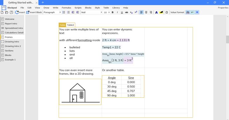This screenshot has height=120, width=229.
Task: Click the Value Format button
Action: [x=177, y=12]
